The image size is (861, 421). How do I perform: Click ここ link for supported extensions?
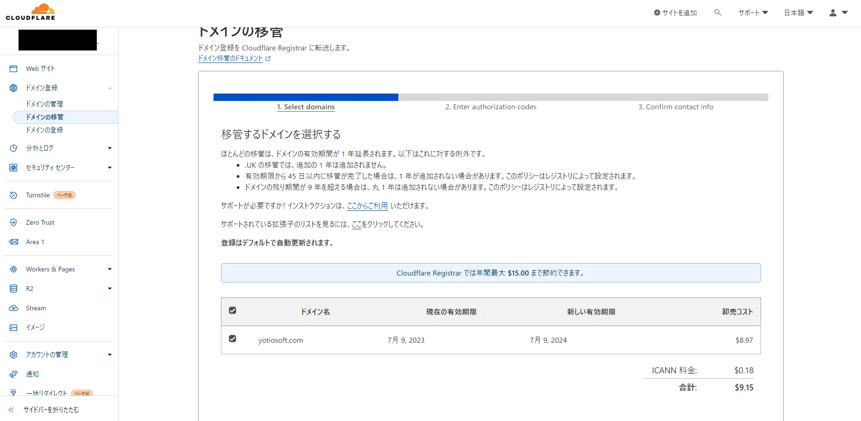pyautogui.click(x=356, y=224)
